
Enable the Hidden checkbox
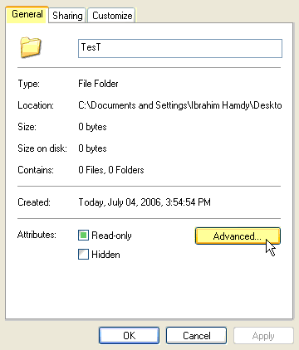tap(83, 255)
